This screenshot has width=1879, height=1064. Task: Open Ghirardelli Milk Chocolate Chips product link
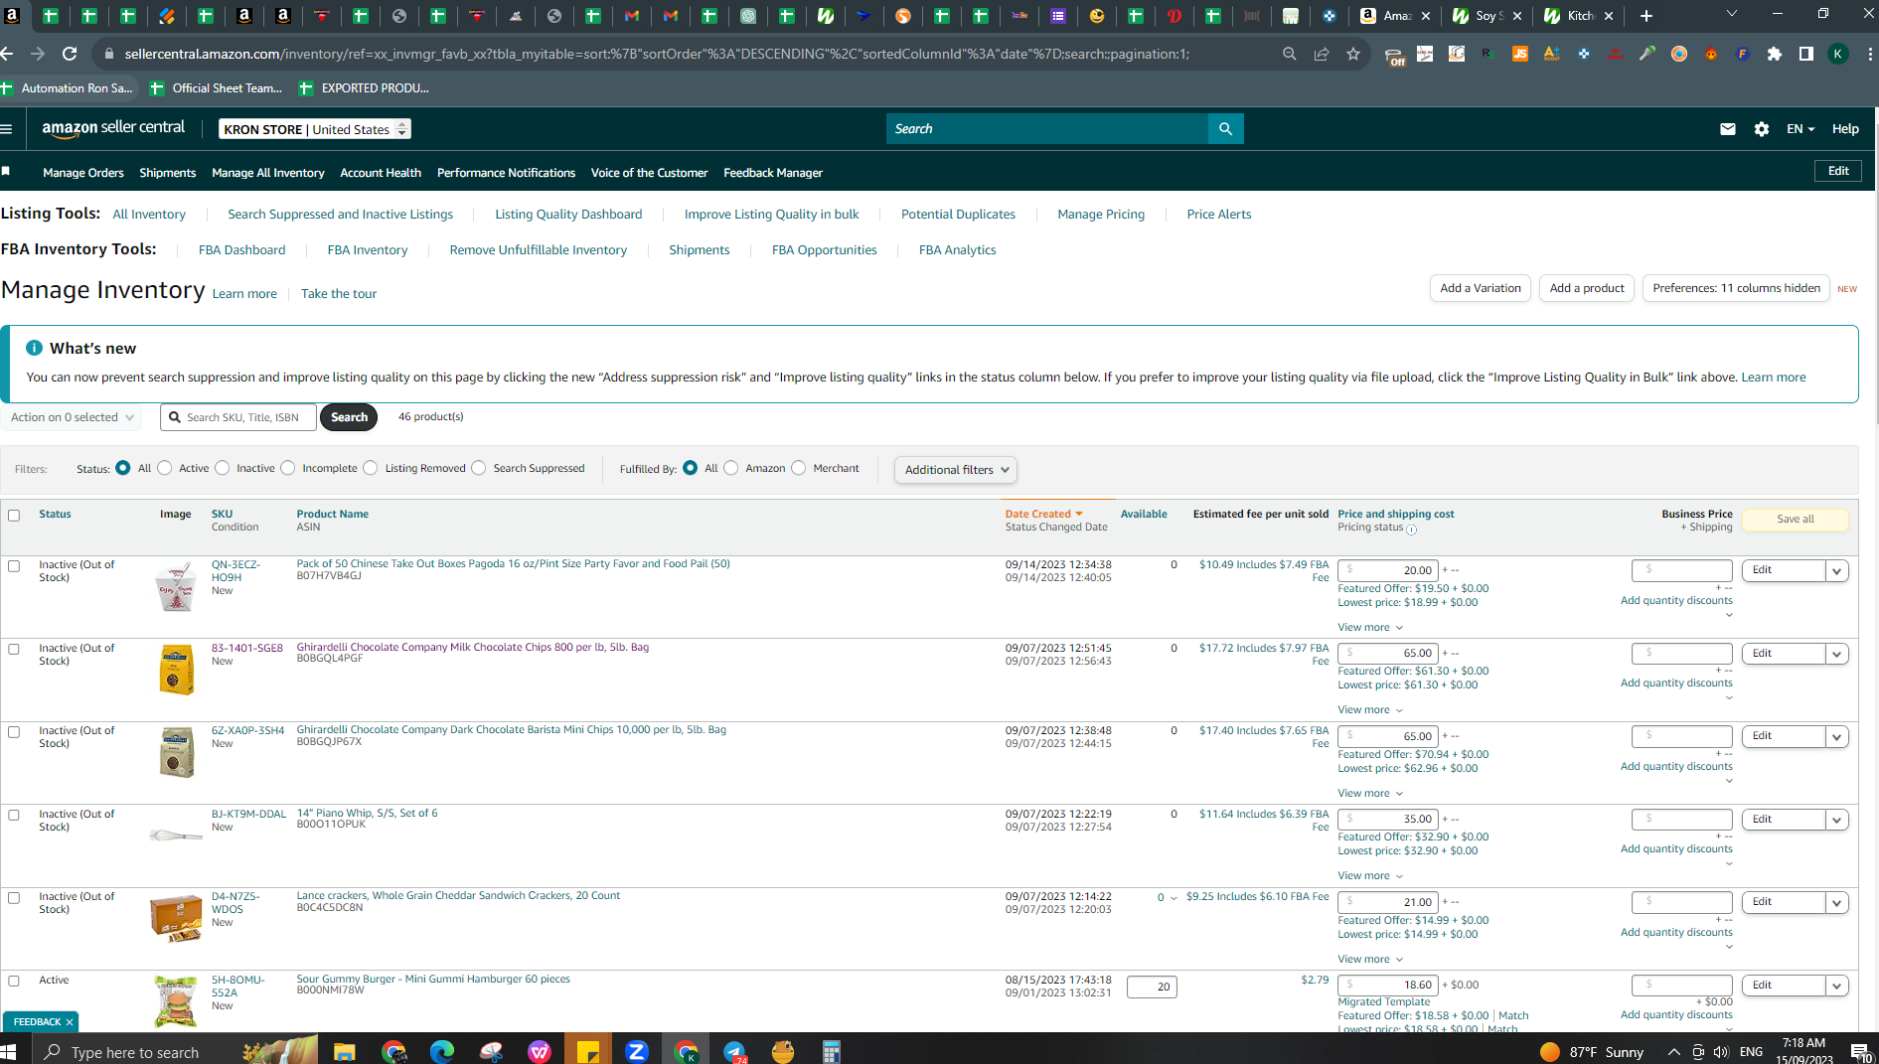click(x=472, y=647)
